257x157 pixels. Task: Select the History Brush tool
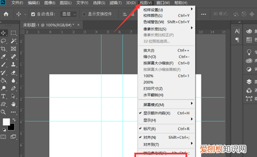pos(3,73)
